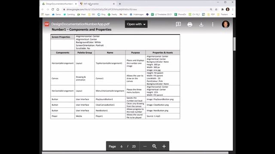Viewport: 275px width, 154px height.
Task: Expand the bookmarks overflow arrow
Action: 232,15
